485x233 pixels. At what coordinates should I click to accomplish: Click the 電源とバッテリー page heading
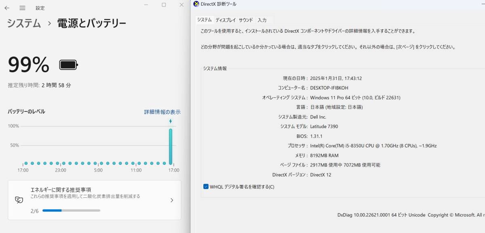92,23
